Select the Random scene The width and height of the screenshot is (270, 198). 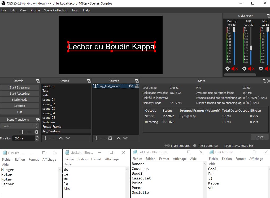(66, 86)
